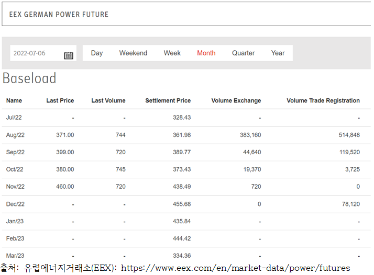Click the Last Price column header
374x275 pixels.
click(x=60, y=100)
